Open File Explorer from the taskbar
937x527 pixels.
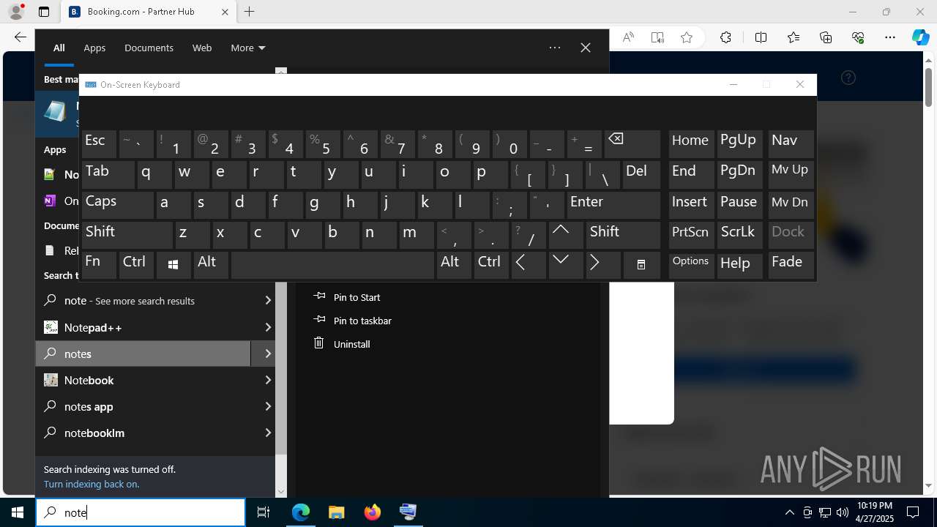coord(336,512)
